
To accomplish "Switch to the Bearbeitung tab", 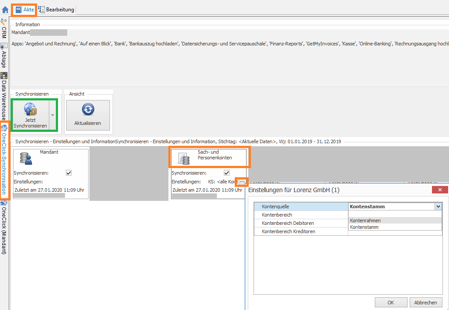I will (56, 10).
